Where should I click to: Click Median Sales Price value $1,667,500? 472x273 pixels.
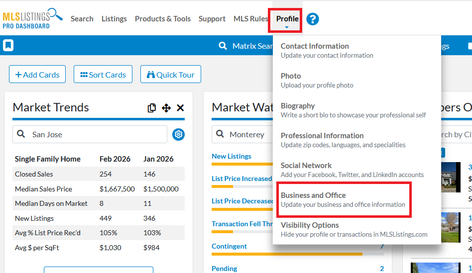tap(117, 189)
